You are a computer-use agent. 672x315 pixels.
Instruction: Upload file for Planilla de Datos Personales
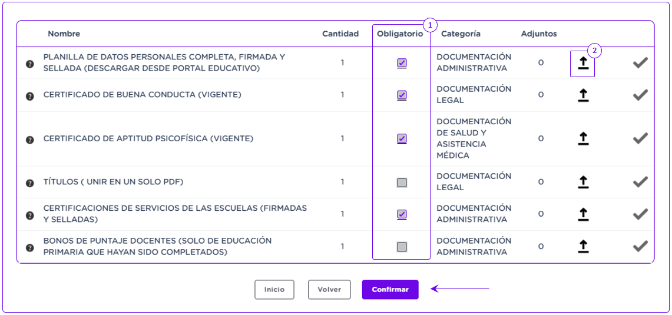pyautogui.click(x=582, y=63)
